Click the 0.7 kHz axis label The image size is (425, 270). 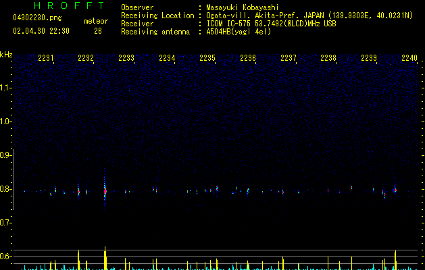tap(5, 223)
